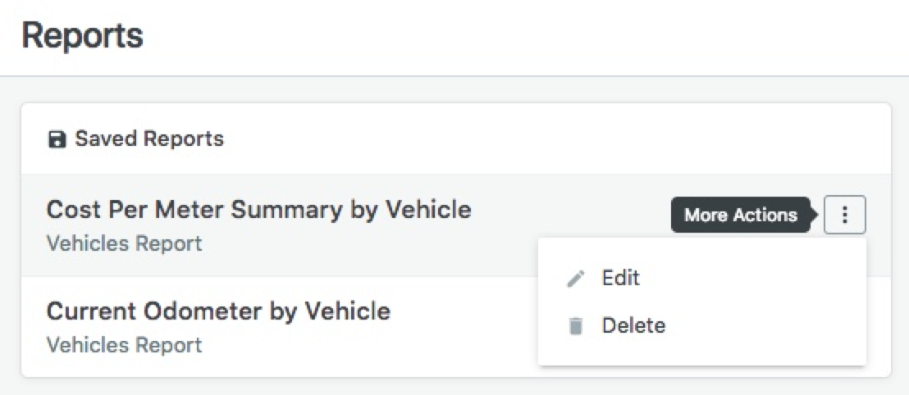Click the small arrow tip of the More Actions tooltip

coord(815,216)
